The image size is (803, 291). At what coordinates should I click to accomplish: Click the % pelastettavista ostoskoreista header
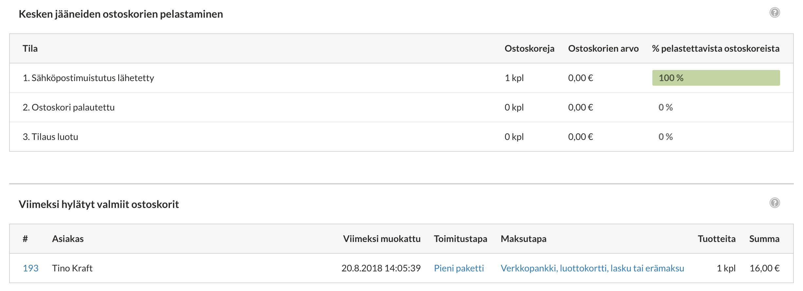tap(716, 48)
